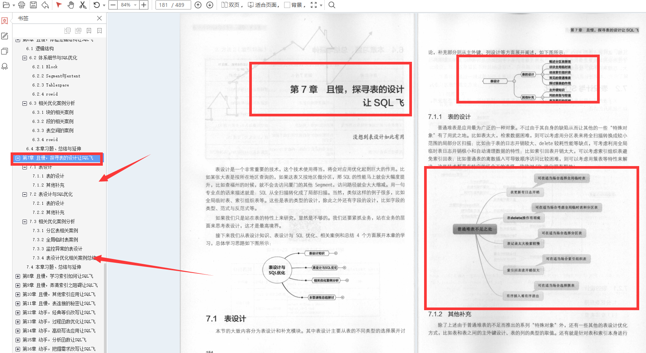Select the Hand tool in the toolbar
The image size is (646, 353).
click(x=70, y=5)
